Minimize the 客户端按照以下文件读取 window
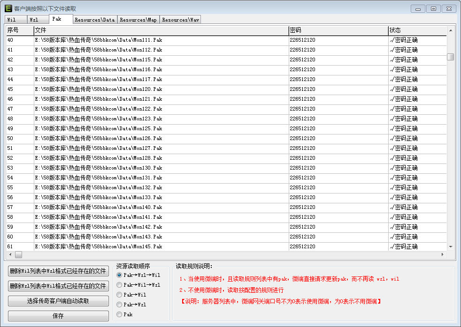461x327 pixels. (418, 9)
